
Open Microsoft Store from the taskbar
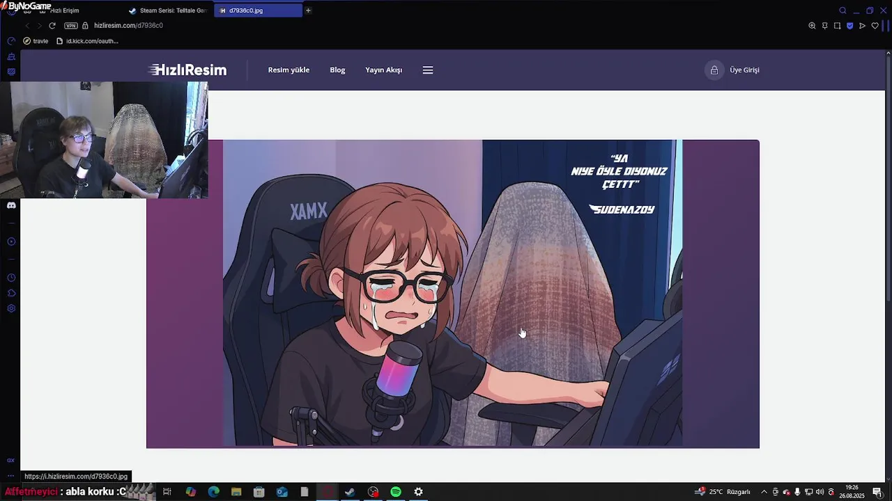tap(259, 492)
